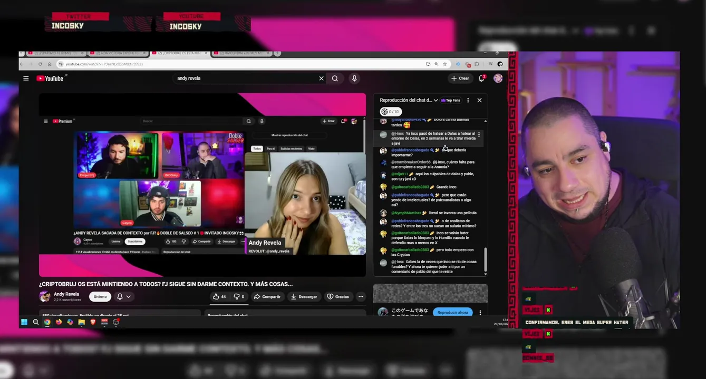Select the CRIPTOBRUJ OS ESTÁ MINTIENDO tab
The image size is (706, 379).
click(x=179, y=53)
